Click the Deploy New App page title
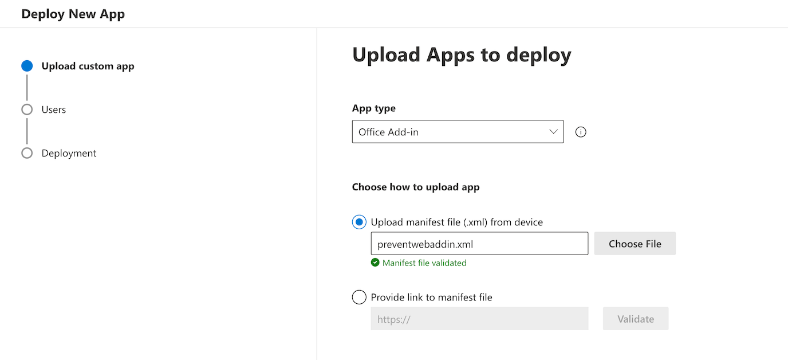The width and height of the screenshot is (788, 360). point(73,13)
